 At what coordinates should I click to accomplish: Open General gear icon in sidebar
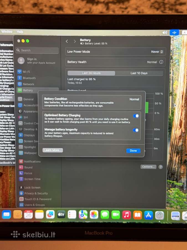pyautogui.click(x=20, y=99)
